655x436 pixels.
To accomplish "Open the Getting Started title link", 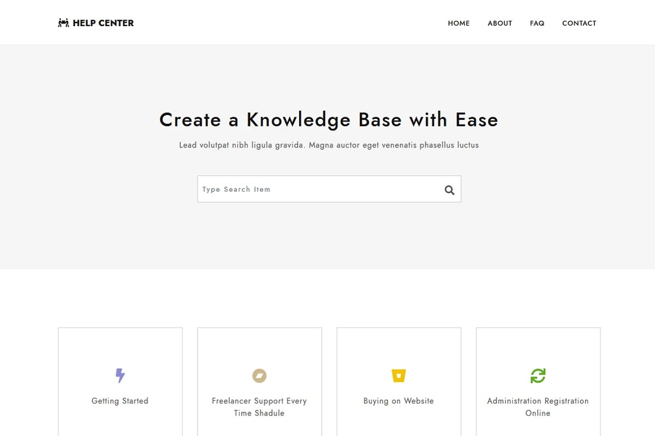I will click(120, 401).
